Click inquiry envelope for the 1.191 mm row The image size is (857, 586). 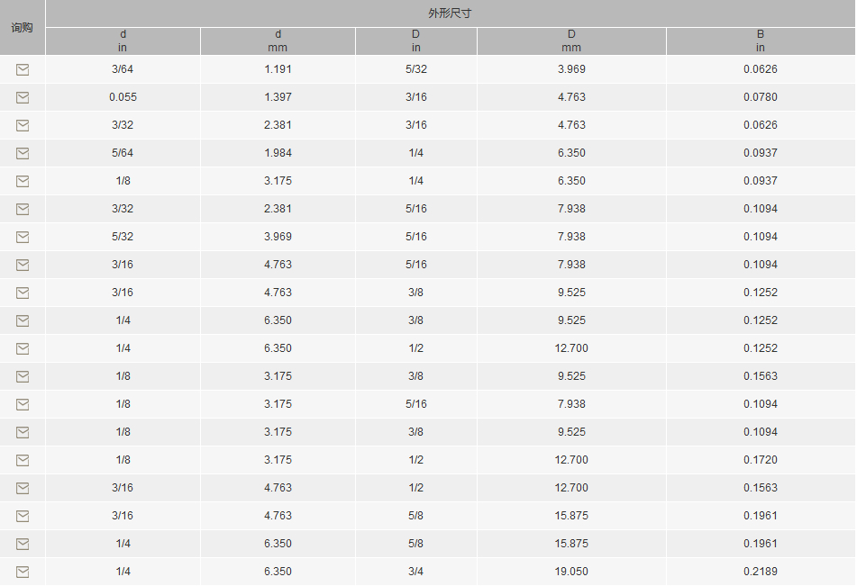coord(23,69)
